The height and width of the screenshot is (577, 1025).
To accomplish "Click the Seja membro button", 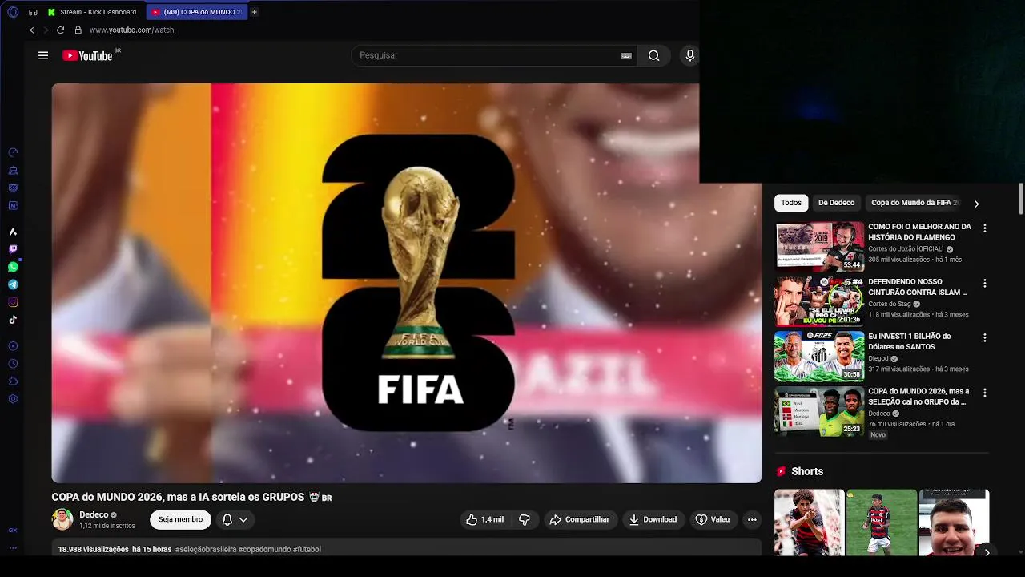I will 180,519.
